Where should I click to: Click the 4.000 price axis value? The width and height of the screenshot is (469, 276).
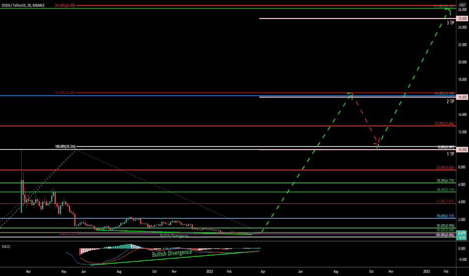click(462, 202)
